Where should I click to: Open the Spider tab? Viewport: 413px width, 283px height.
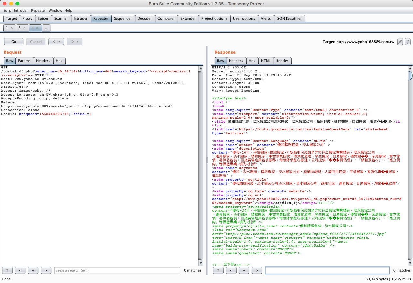click(43, 18)
